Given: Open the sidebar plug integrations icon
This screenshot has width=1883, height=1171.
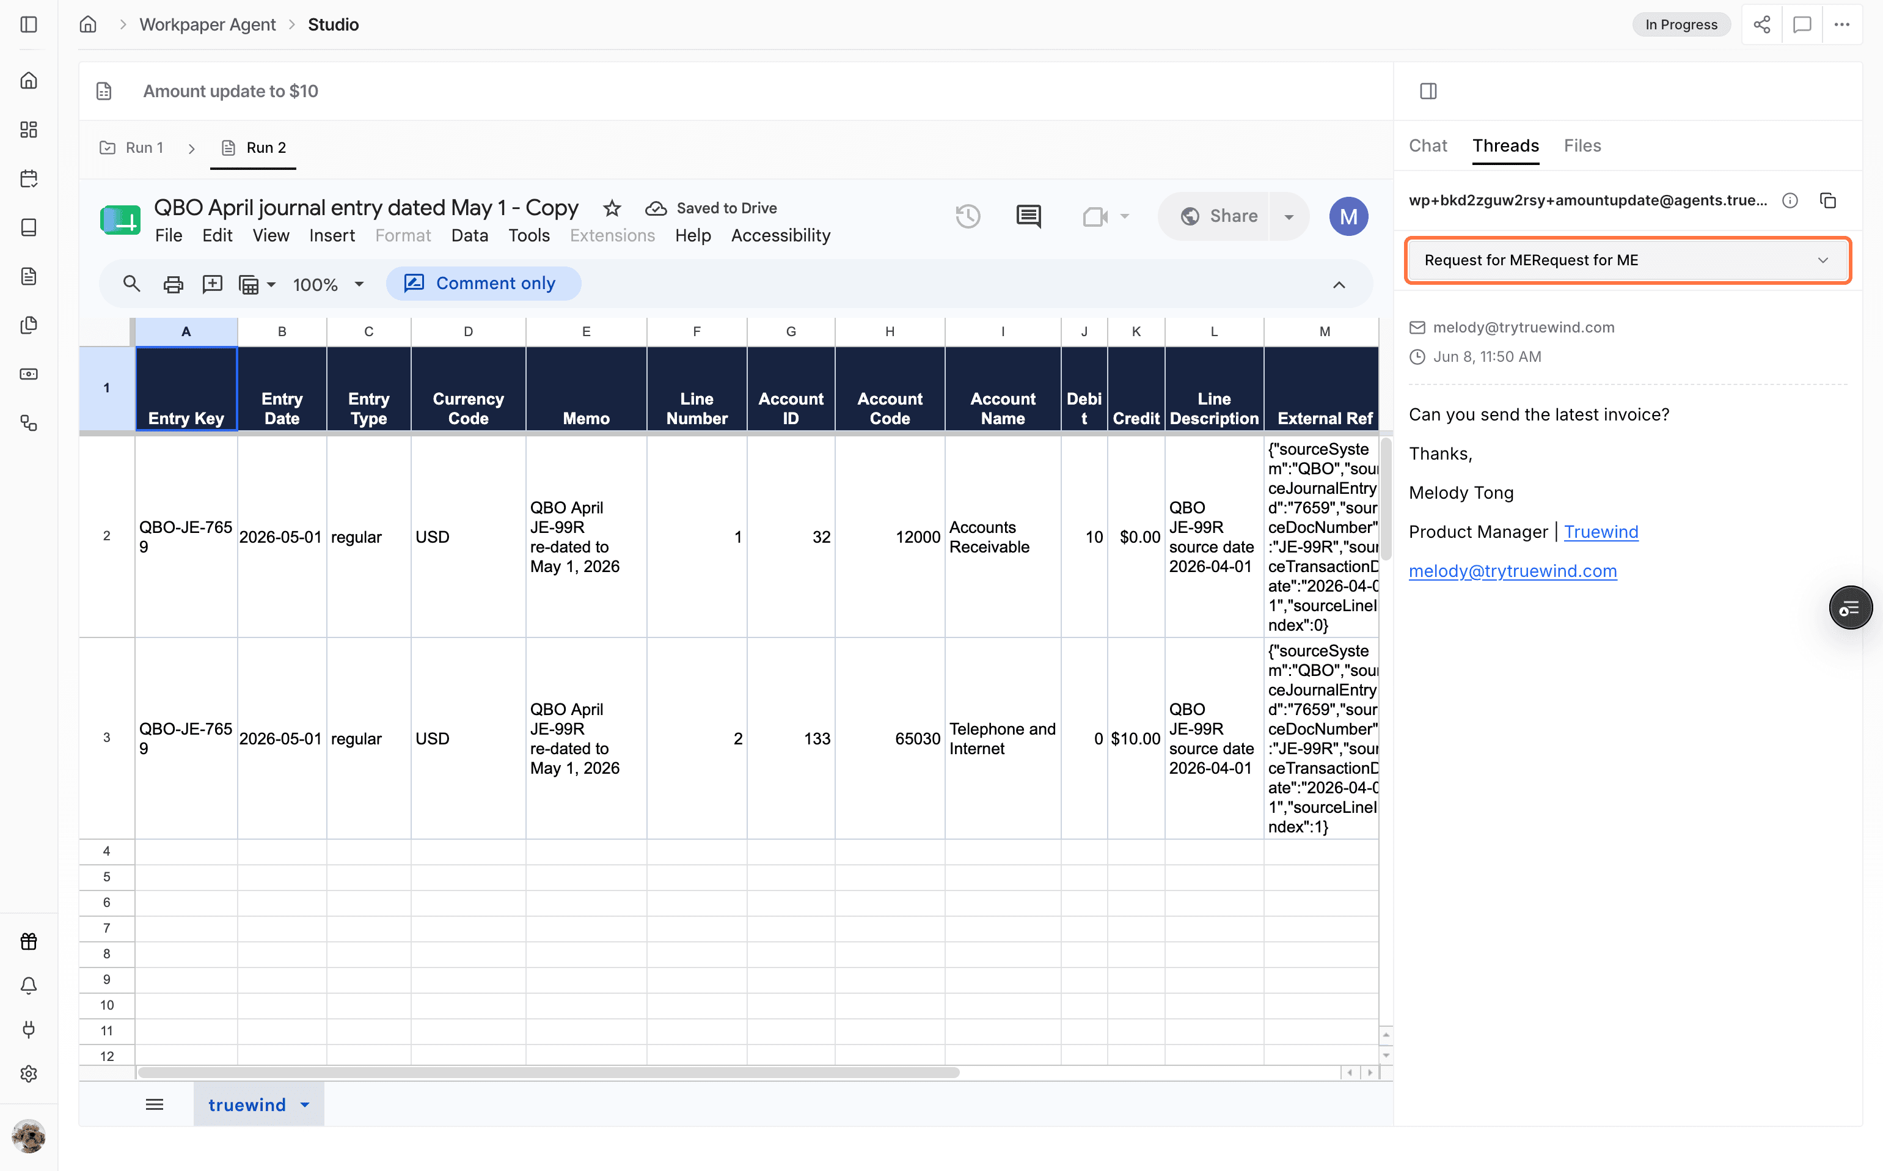Looking at the screenshot, I should [x=29, y=1029].
